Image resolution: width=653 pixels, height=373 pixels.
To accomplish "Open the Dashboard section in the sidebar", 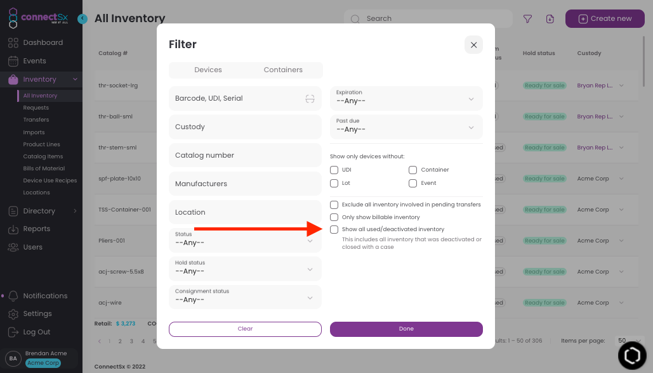I will pyautogui.click(x=42, y=42).
